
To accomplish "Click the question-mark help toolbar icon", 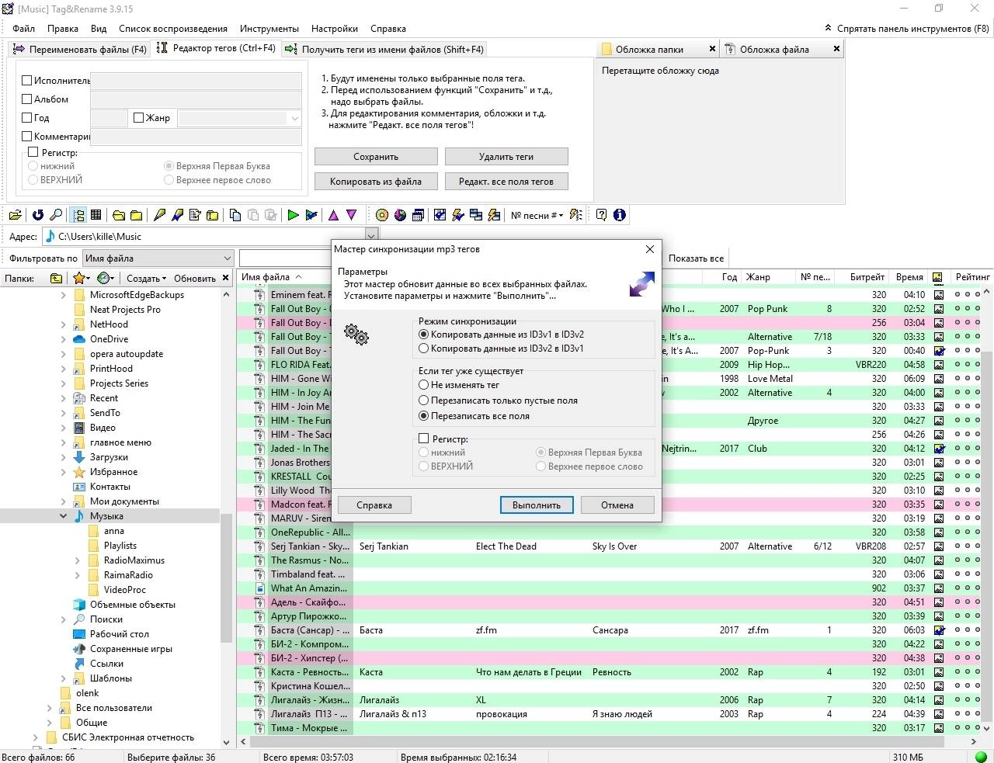I will [601, 215].
